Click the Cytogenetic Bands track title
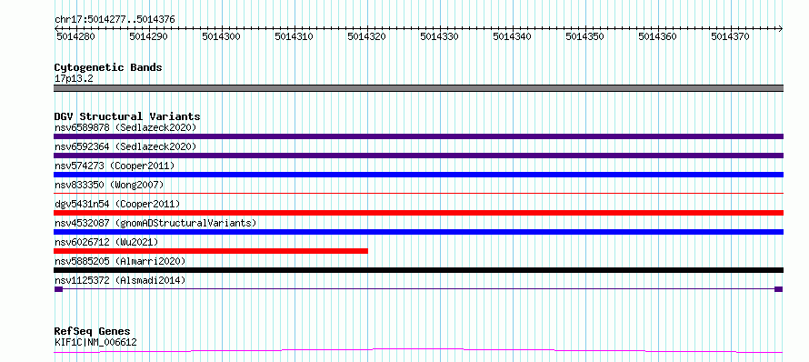Image resolution: width=809 pixels, height=362 pixels. (x=108, y=67)
